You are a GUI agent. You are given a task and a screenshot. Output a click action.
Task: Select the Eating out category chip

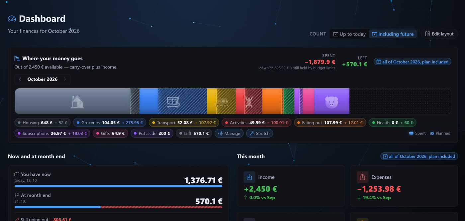pos(330,123)
